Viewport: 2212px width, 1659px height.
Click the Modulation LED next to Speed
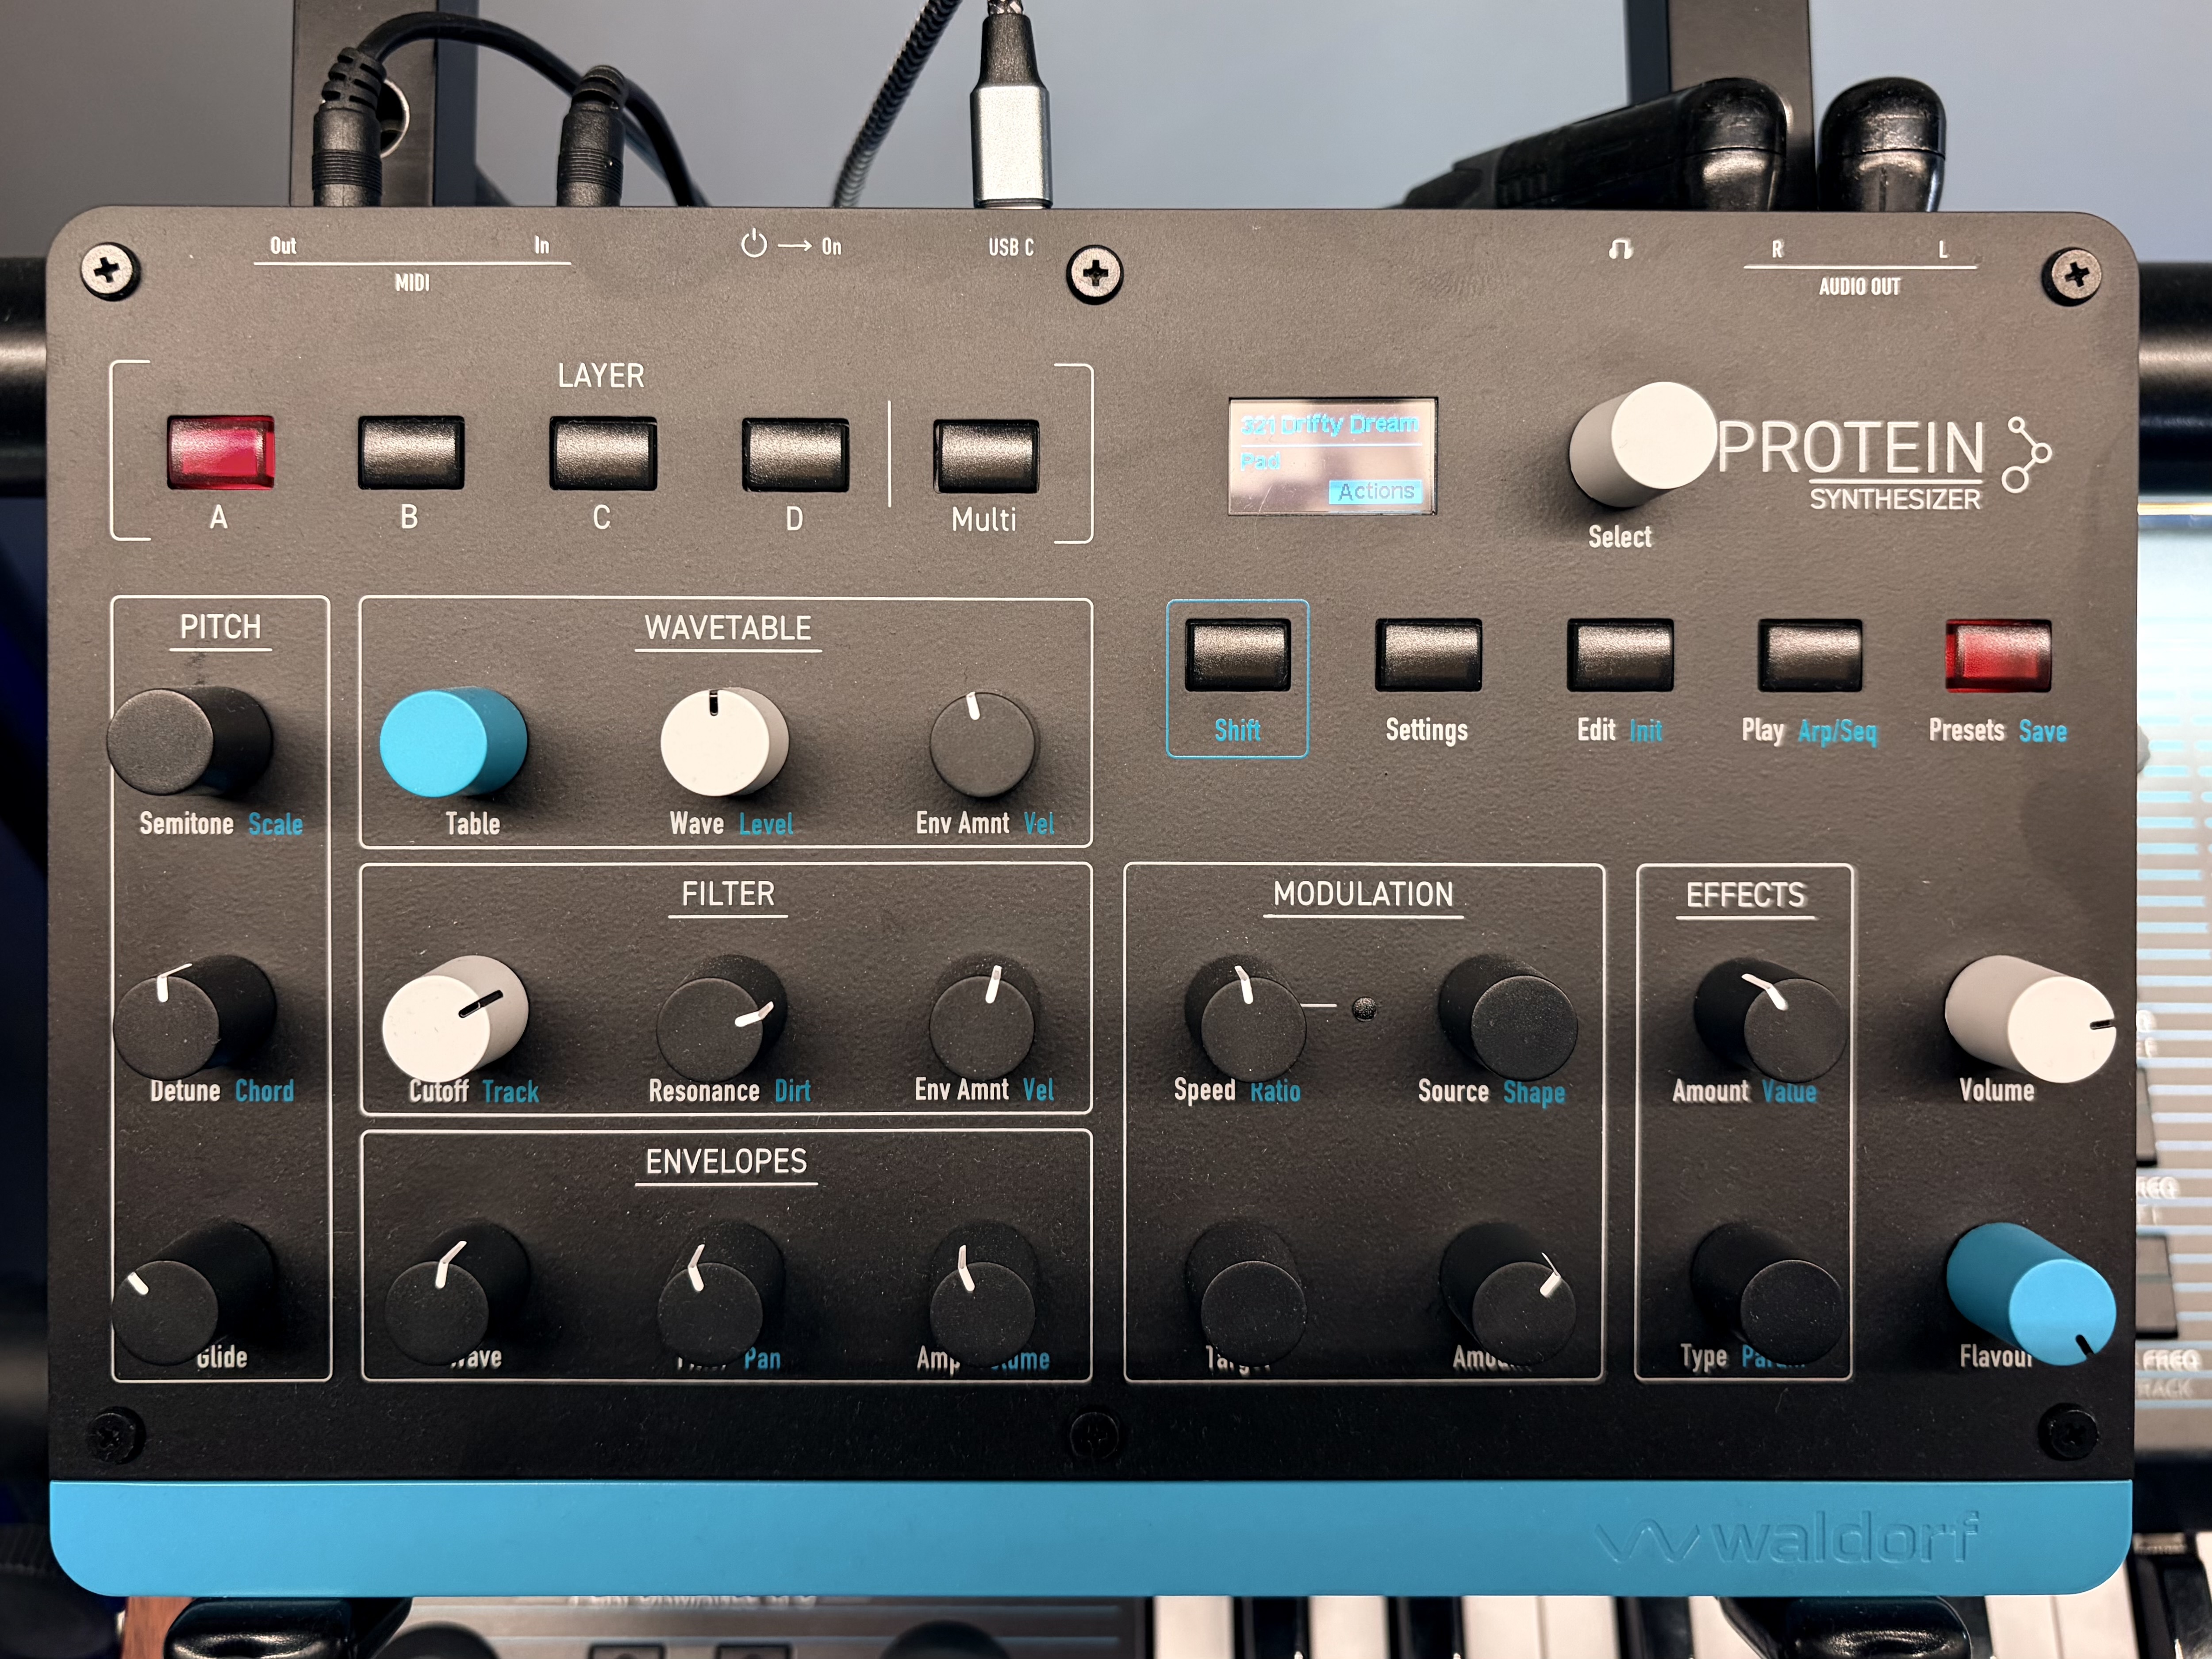coord(1363,1008)
